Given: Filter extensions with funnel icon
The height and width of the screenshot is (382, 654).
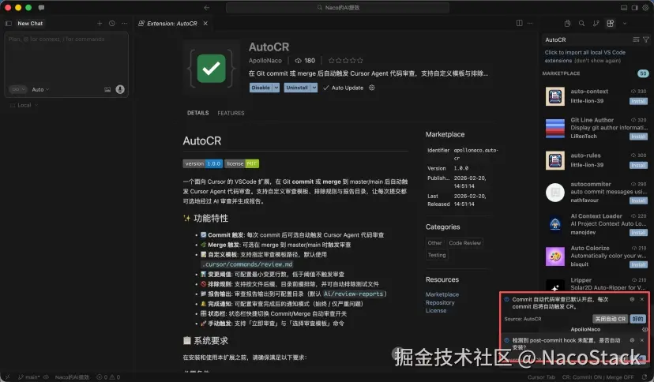Looking at the screenshot, I should point(645,39).
